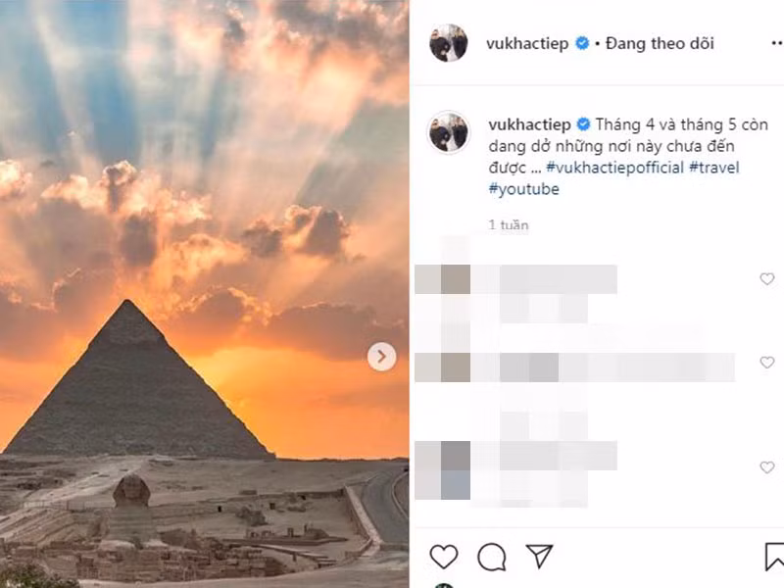
Task: Click the "1 tuần" post timestamp
Action: 509,225
